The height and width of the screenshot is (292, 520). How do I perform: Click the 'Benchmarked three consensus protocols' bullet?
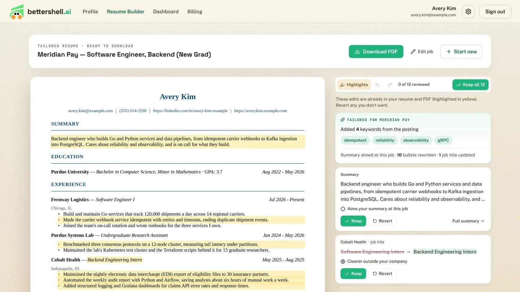point(181,244)
